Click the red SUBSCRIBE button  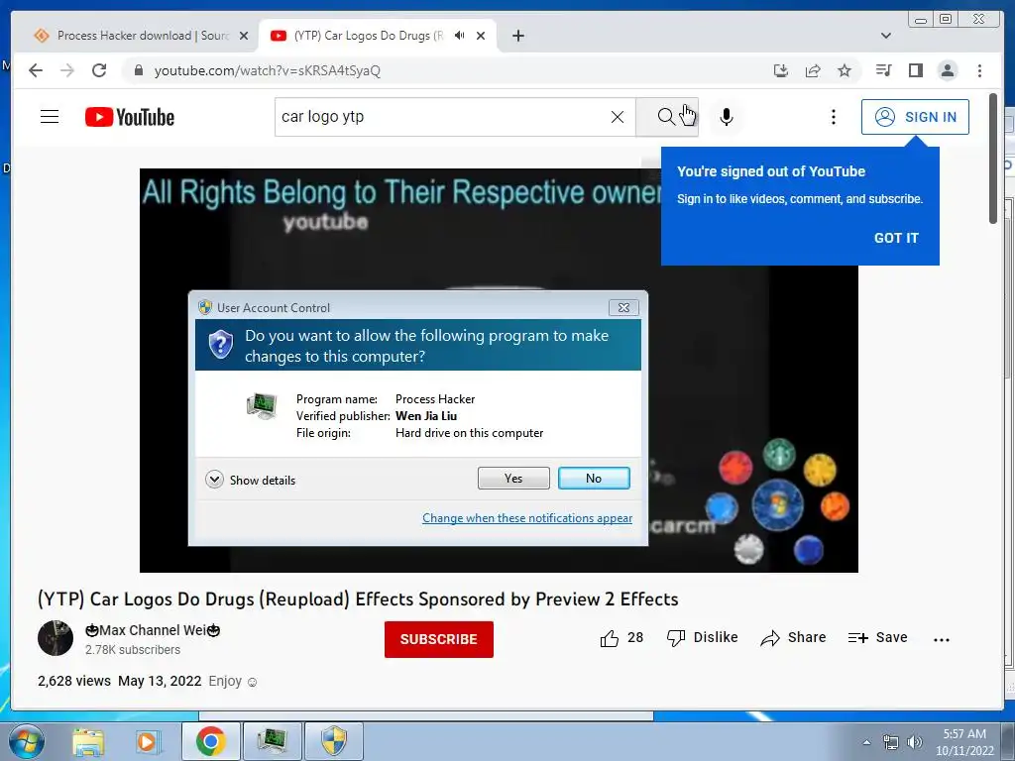pyautogui.click(x=439, y=639)
